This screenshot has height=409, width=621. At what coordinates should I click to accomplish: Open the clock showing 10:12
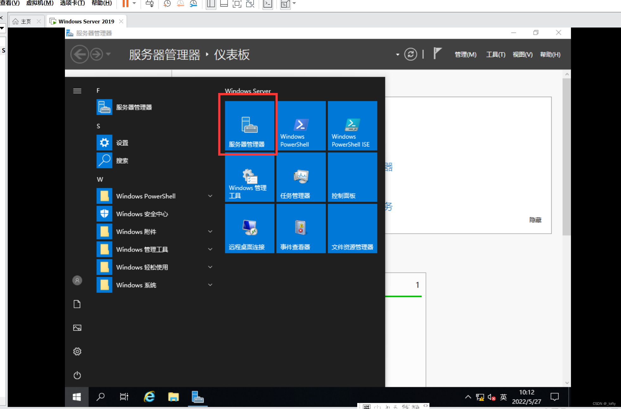[527, 397]
